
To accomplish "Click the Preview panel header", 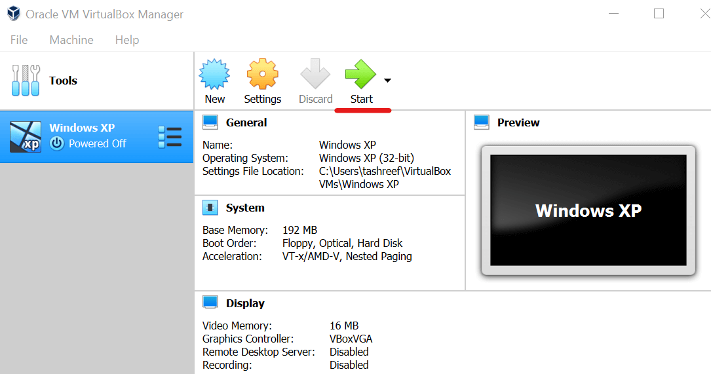I will [518, 122].
